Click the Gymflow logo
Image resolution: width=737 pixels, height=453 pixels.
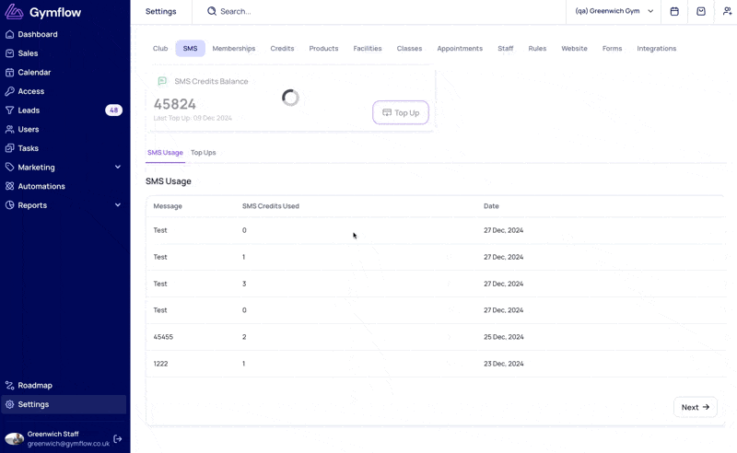(43, 12)
